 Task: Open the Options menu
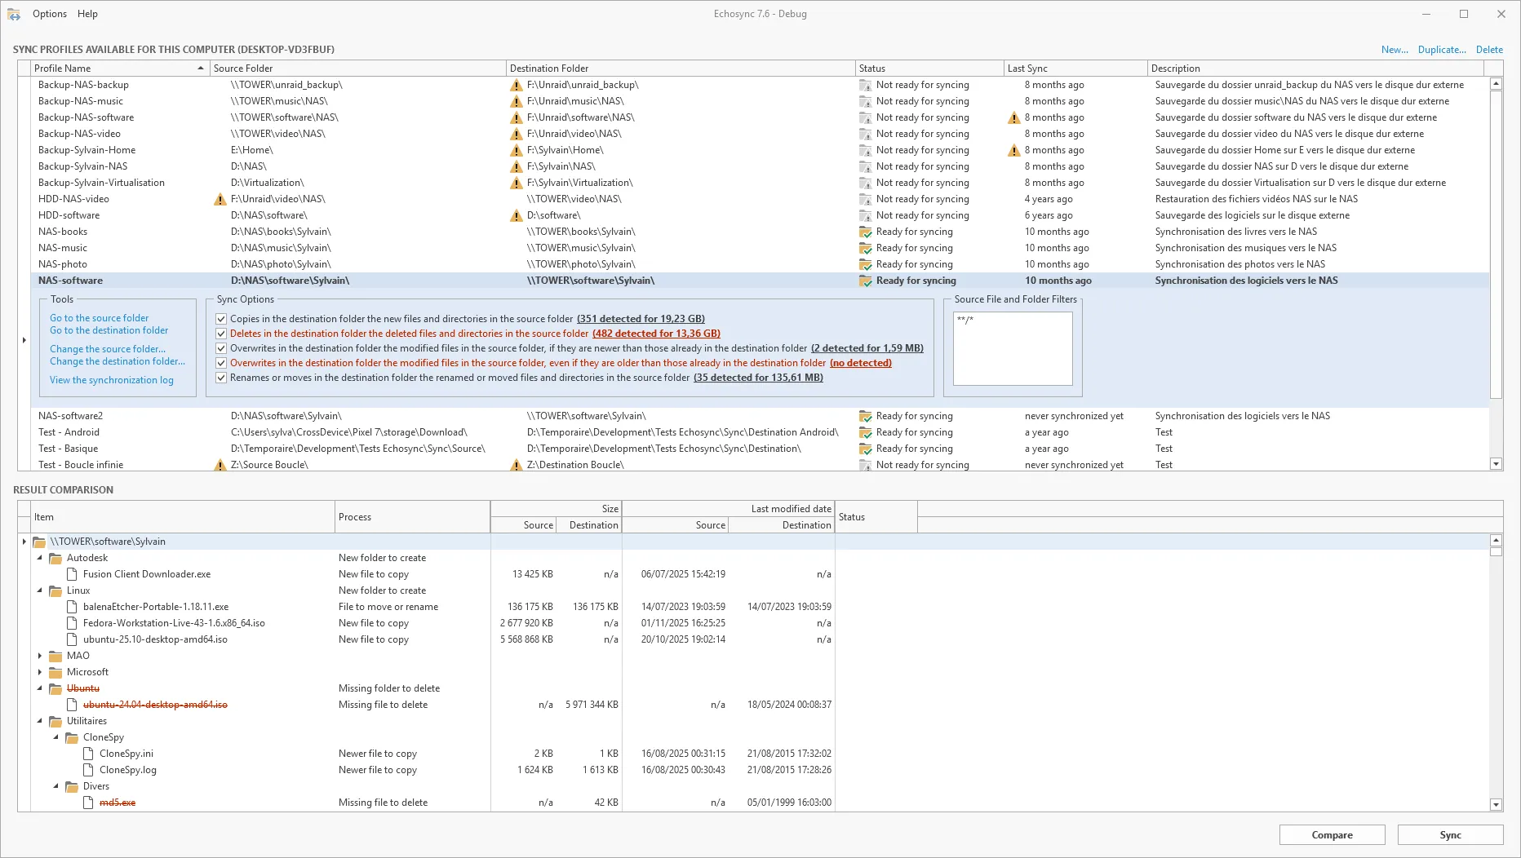[x=49, y=14]
